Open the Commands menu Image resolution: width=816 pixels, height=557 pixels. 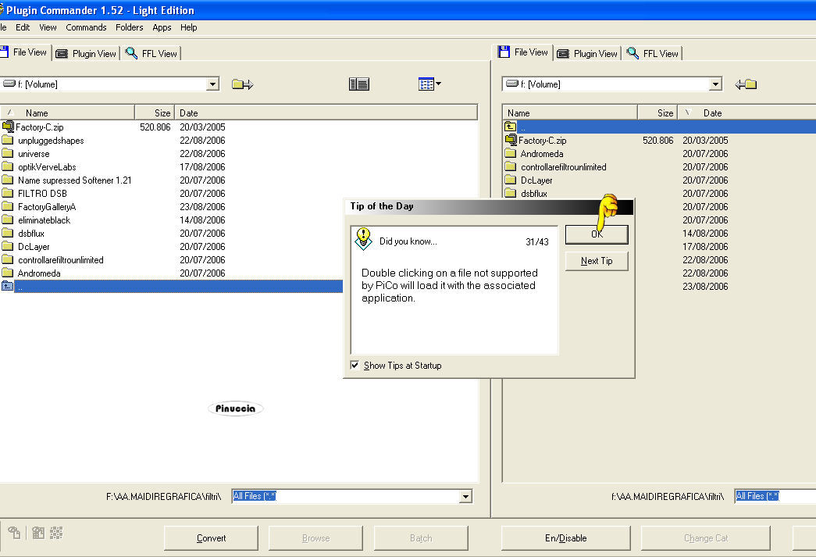[x=86, y=27]
